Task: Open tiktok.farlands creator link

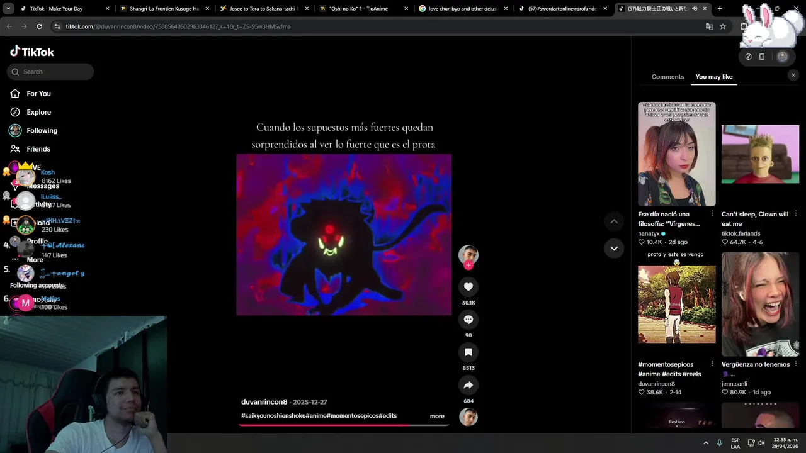Action: pyautogui.click(x=741, y=233)
